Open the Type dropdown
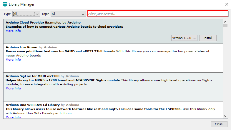231x130 pixels. (x=26, y=14)
